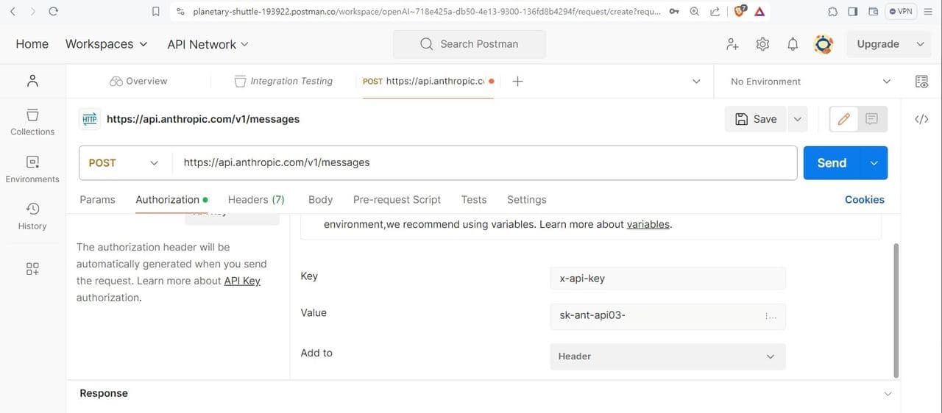942x413 pixels.
Task: Open the notifications bell
Action: 793,44
